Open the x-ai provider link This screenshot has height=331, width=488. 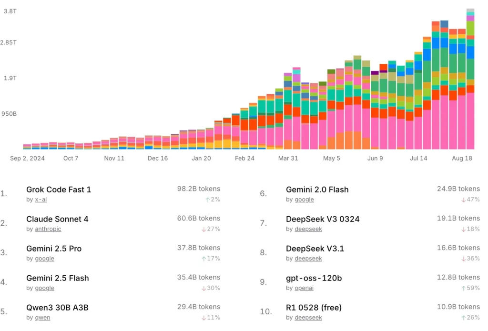click(41, 200)
